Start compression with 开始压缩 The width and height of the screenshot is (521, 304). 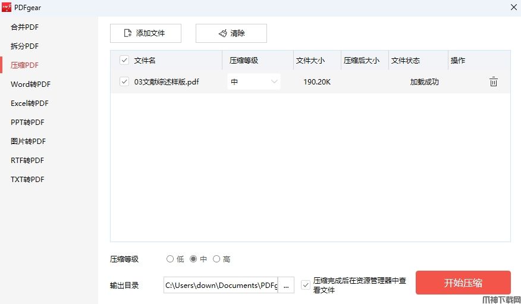[463, 283]
